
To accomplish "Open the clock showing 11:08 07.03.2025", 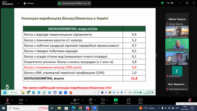I will coord(185,108).
